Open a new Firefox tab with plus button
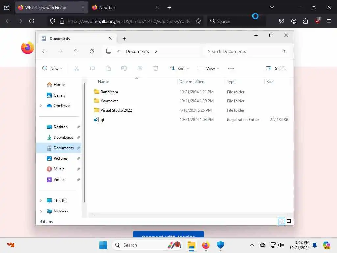This screenshot has height=253, width=337. click(x=169, y=8)
